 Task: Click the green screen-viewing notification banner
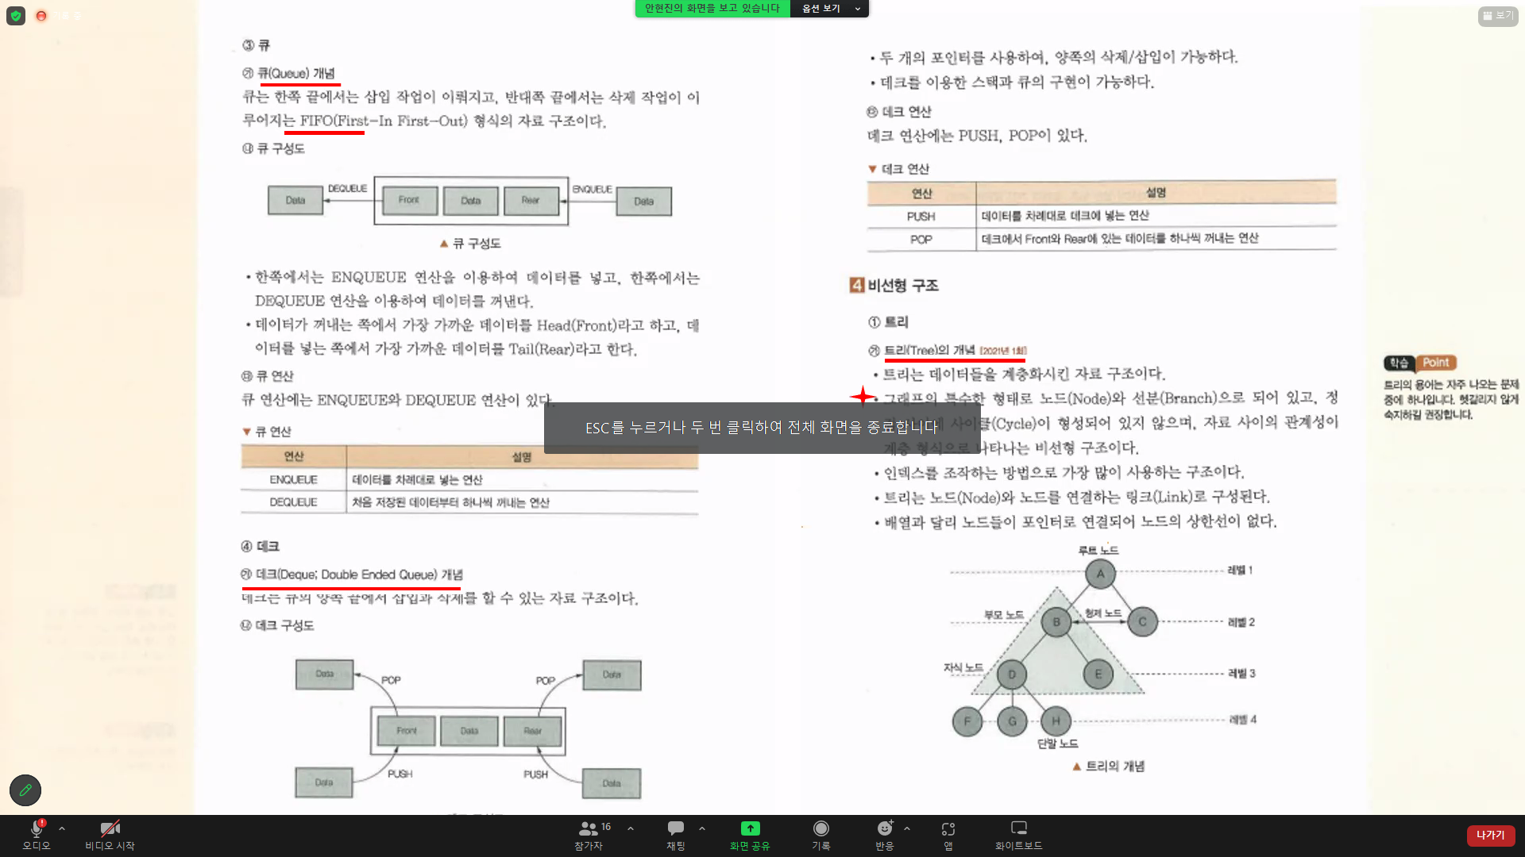(x=712, y=9)
